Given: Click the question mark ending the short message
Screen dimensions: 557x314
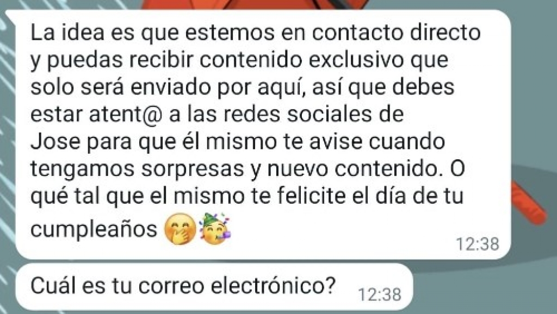Looking at the screenshot, I should pyautogui.click(x=330, y=285).
